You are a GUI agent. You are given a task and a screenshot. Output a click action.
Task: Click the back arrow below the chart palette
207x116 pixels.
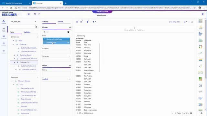[202, 113]
